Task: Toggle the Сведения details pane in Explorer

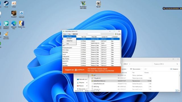Action: [174, 69]
